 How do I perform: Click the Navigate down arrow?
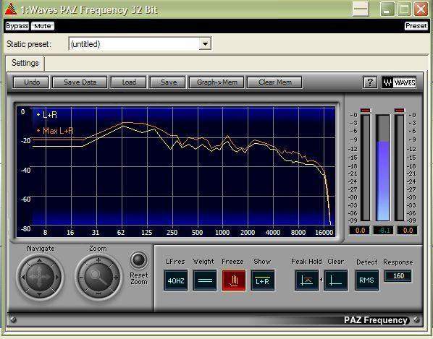coord(40,294)
